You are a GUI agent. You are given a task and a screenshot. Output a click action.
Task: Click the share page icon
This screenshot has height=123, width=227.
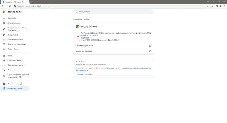pos(208,6)
